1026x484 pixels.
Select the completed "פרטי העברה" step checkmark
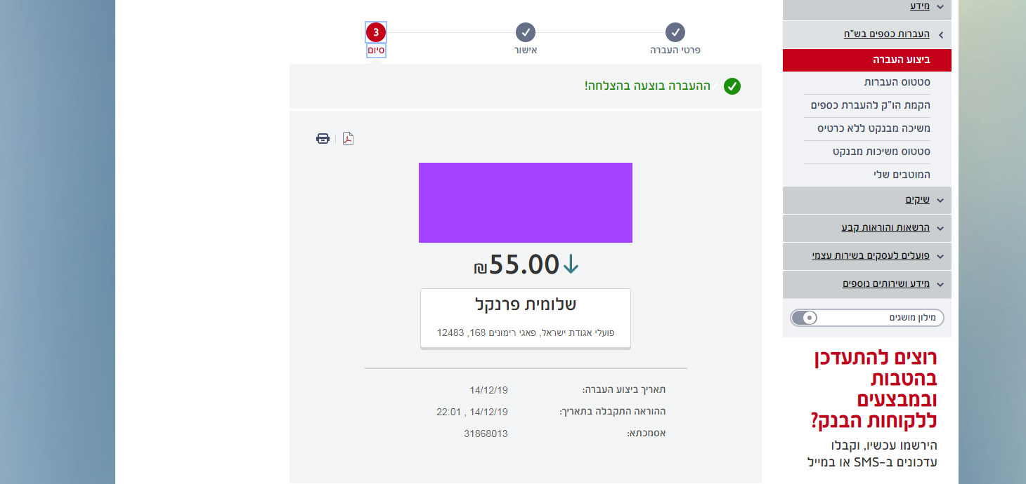coord(675,32)
